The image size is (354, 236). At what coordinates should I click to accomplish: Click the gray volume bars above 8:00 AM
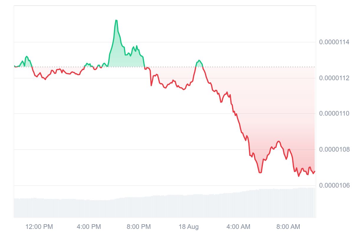(x=288, y=204)
